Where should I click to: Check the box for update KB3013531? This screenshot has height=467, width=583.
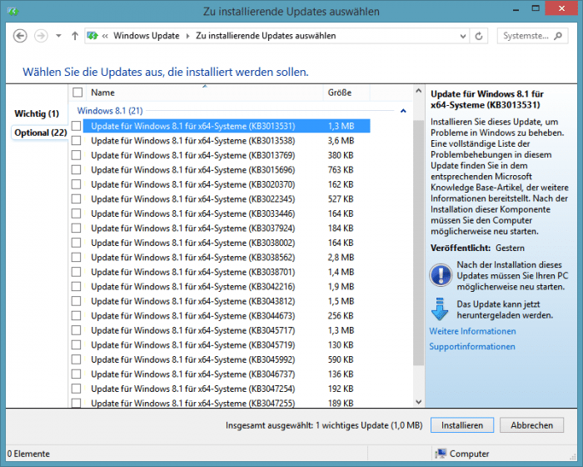click(77, 126)
